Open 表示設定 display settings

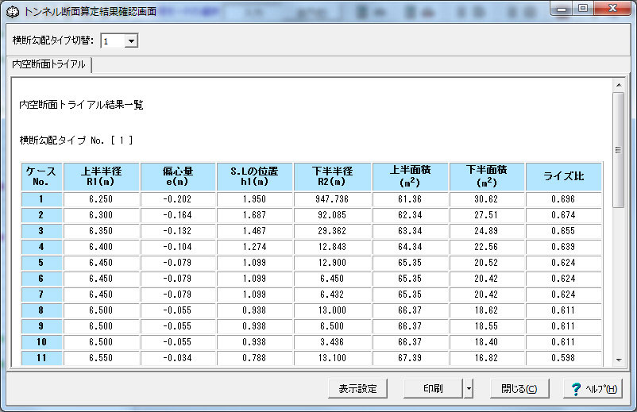tap(357, 388)
